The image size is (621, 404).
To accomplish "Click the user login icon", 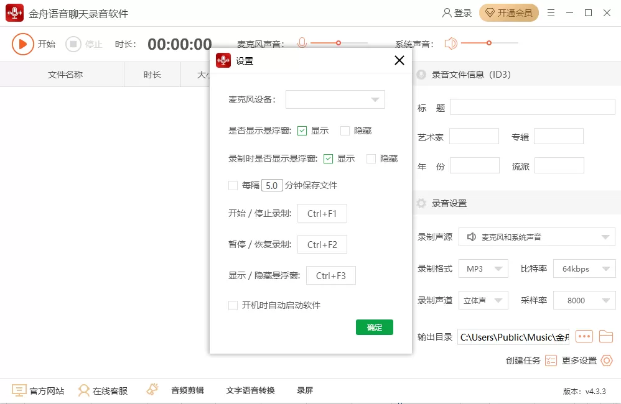I will click(x=447, y=13).
